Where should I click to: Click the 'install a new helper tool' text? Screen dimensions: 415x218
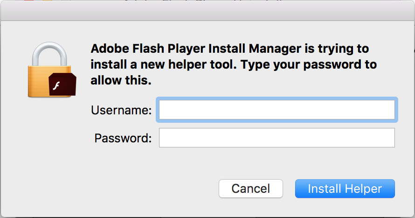(164, 64)
